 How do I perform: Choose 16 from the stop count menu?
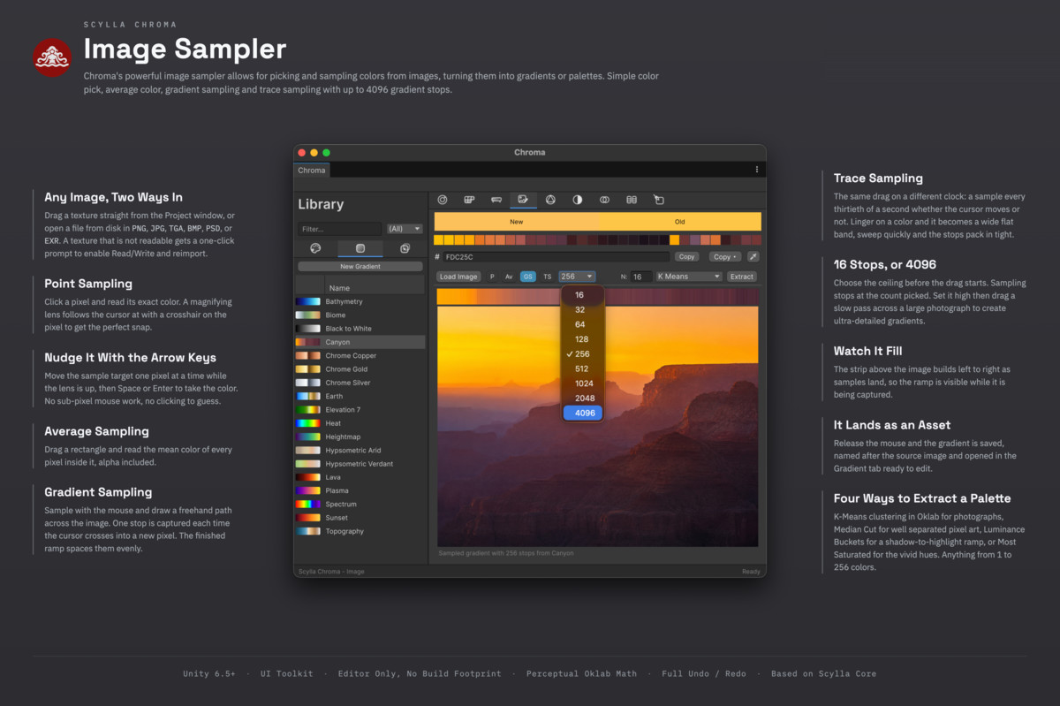(x=583, y=295)
